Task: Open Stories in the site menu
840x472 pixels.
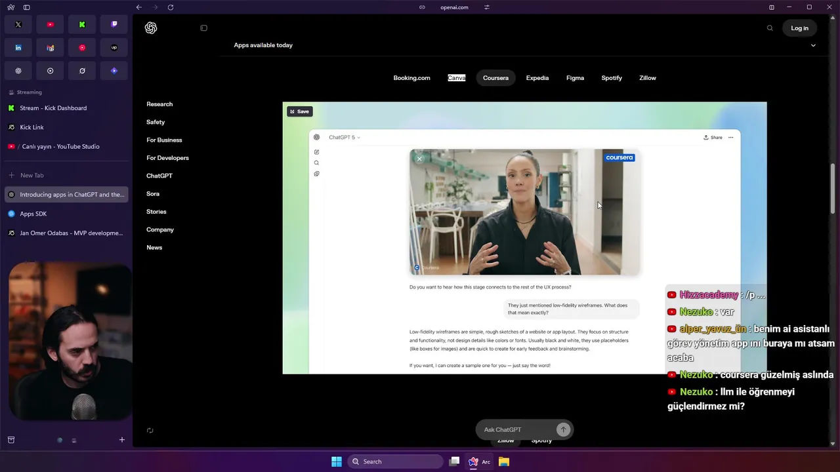Action: [156, 212]
